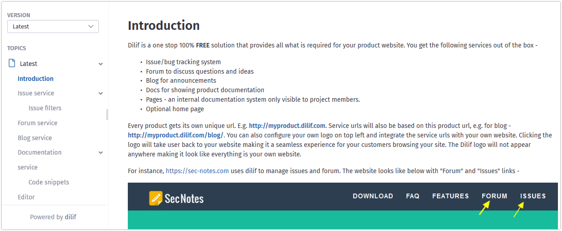Screen dimensions: 562x231
Task: Click the dilif link in Powered by
Action: tap(70, 217)
